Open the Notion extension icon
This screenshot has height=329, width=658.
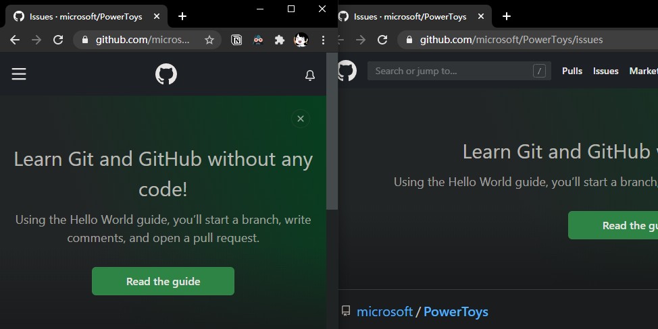236,40
